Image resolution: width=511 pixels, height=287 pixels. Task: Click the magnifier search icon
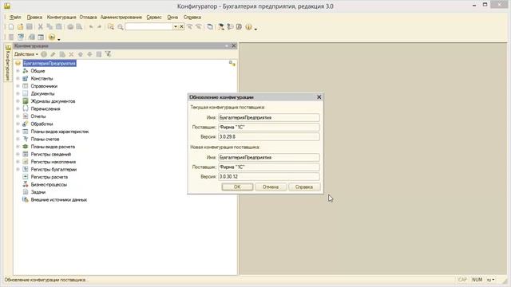coord(121,26)
